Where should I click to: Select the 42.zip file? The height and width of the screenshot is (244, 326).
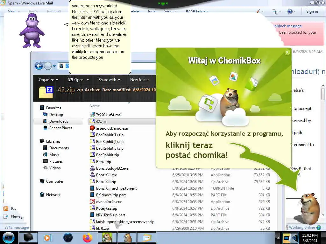(101, 122)
